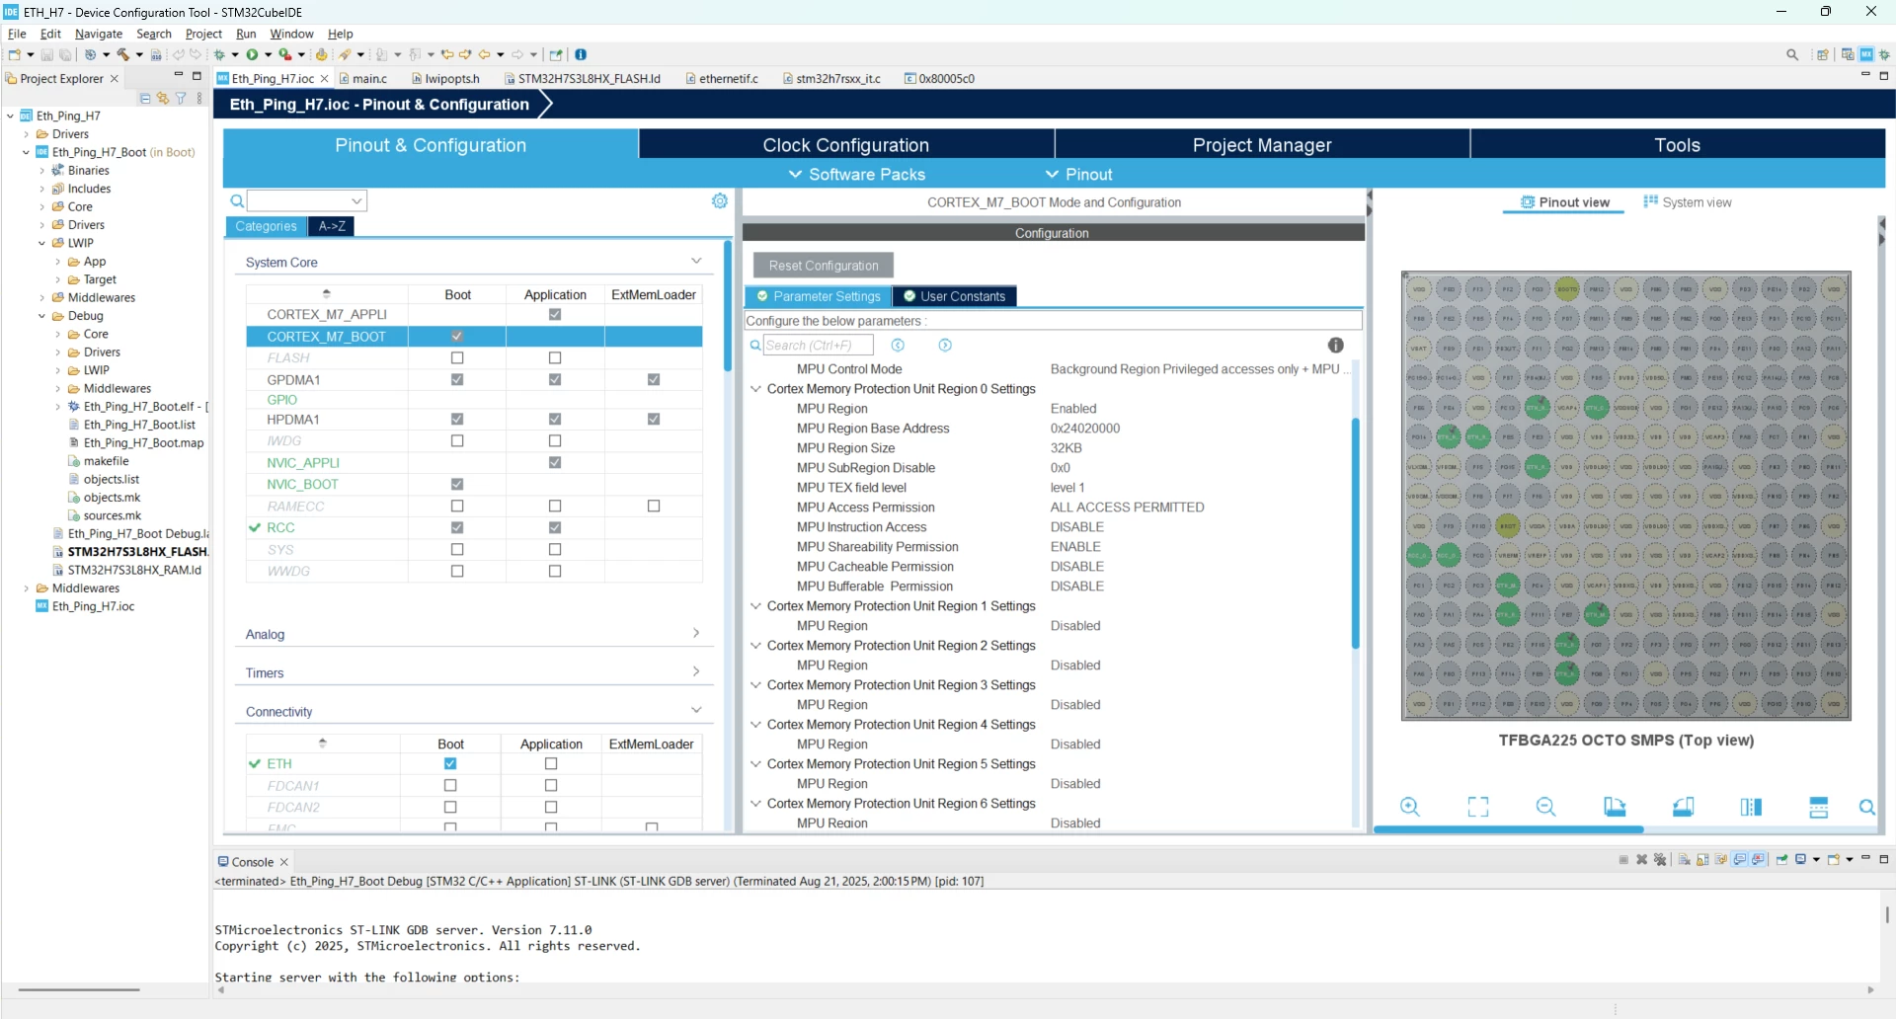The width and height of the screenshot is (1896, 1019).
Task: Open main.c editor tab
Action: (x=363, y=79)
